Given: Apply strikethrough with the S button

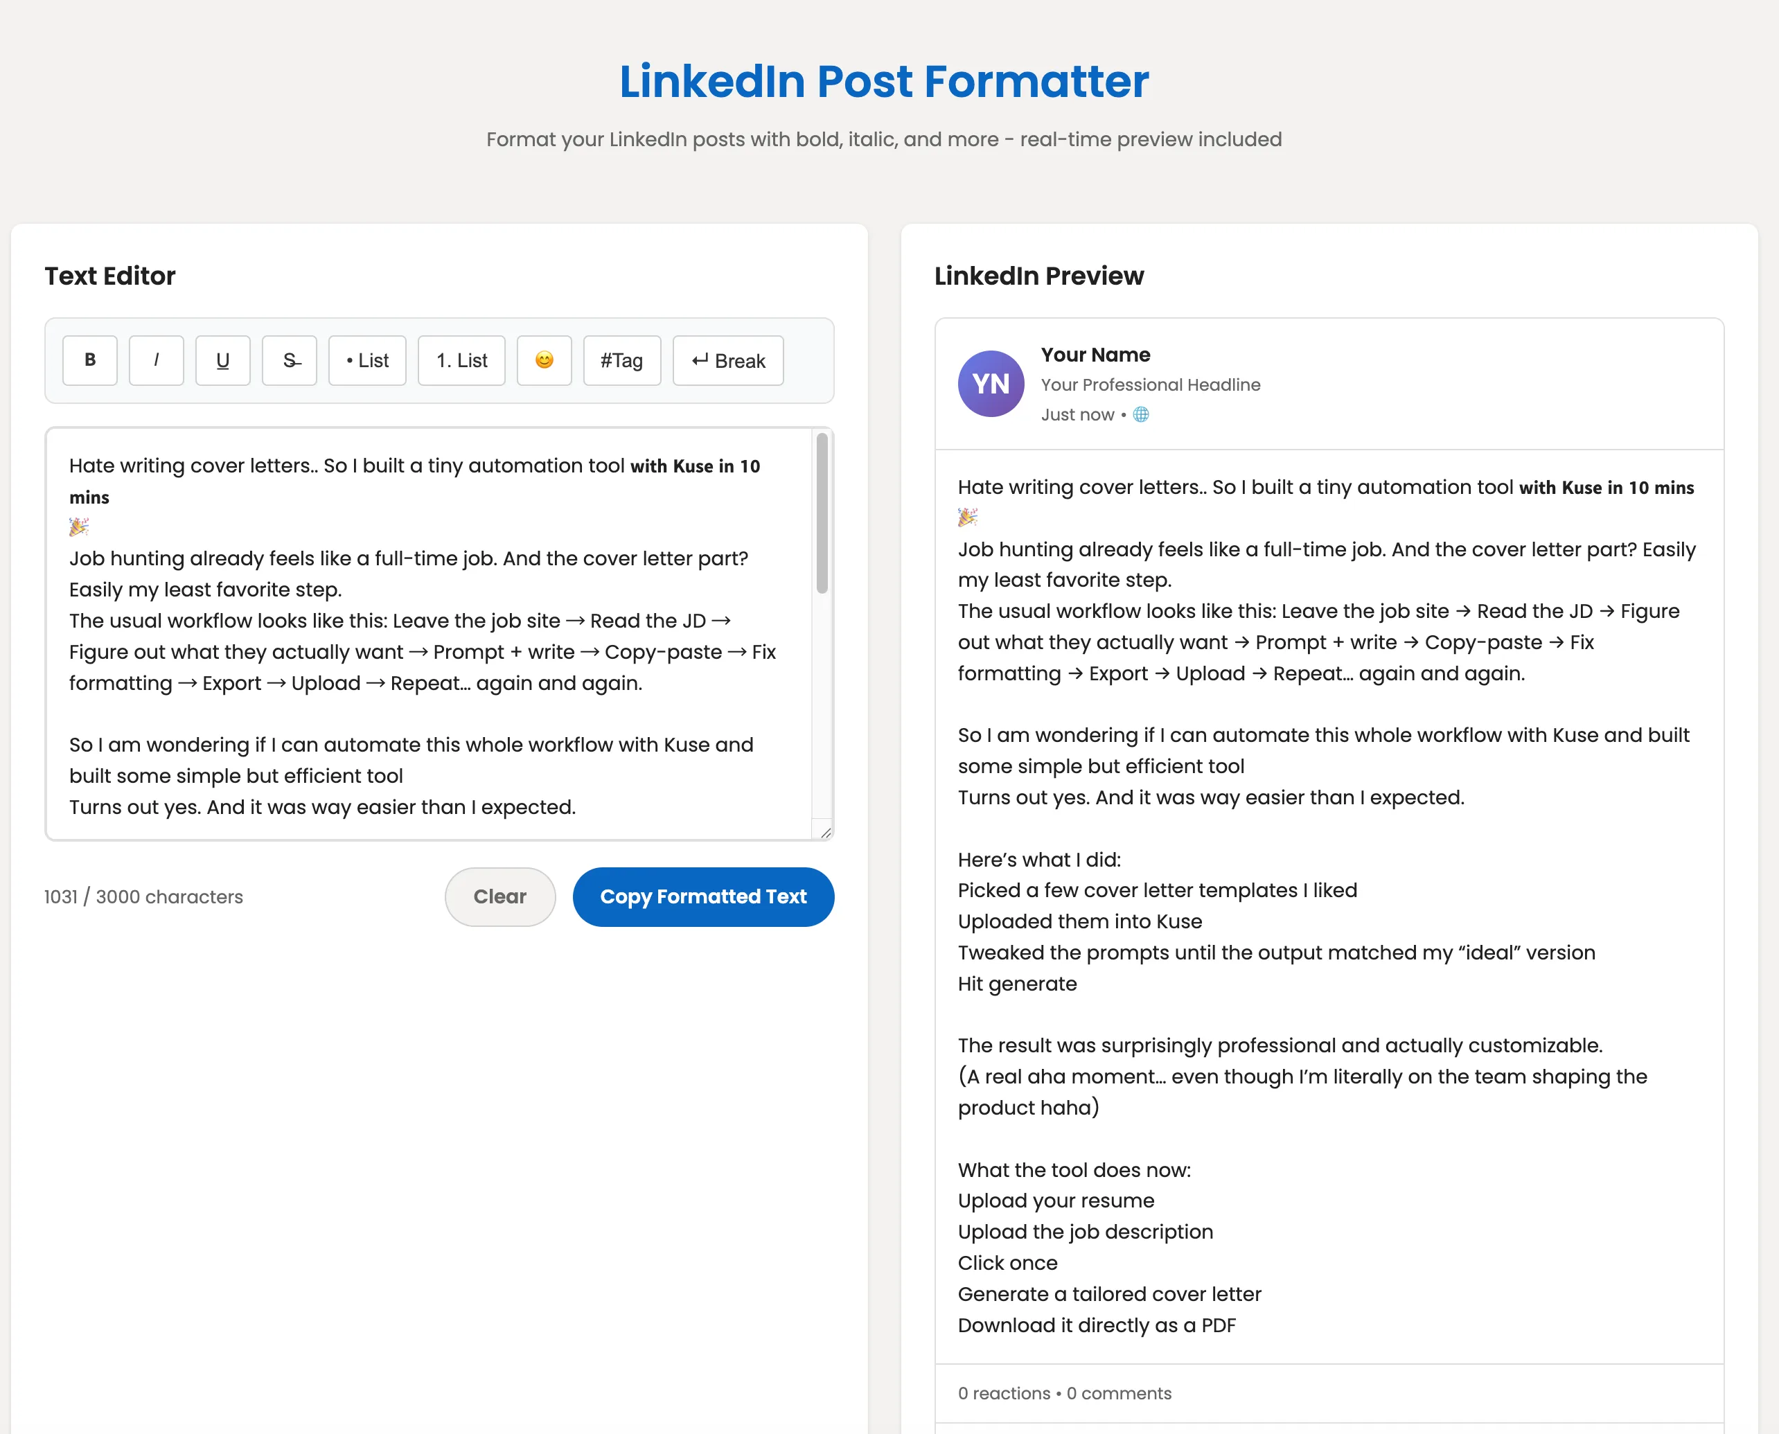Looking at the screenshot, I should (x=289, y=360).
